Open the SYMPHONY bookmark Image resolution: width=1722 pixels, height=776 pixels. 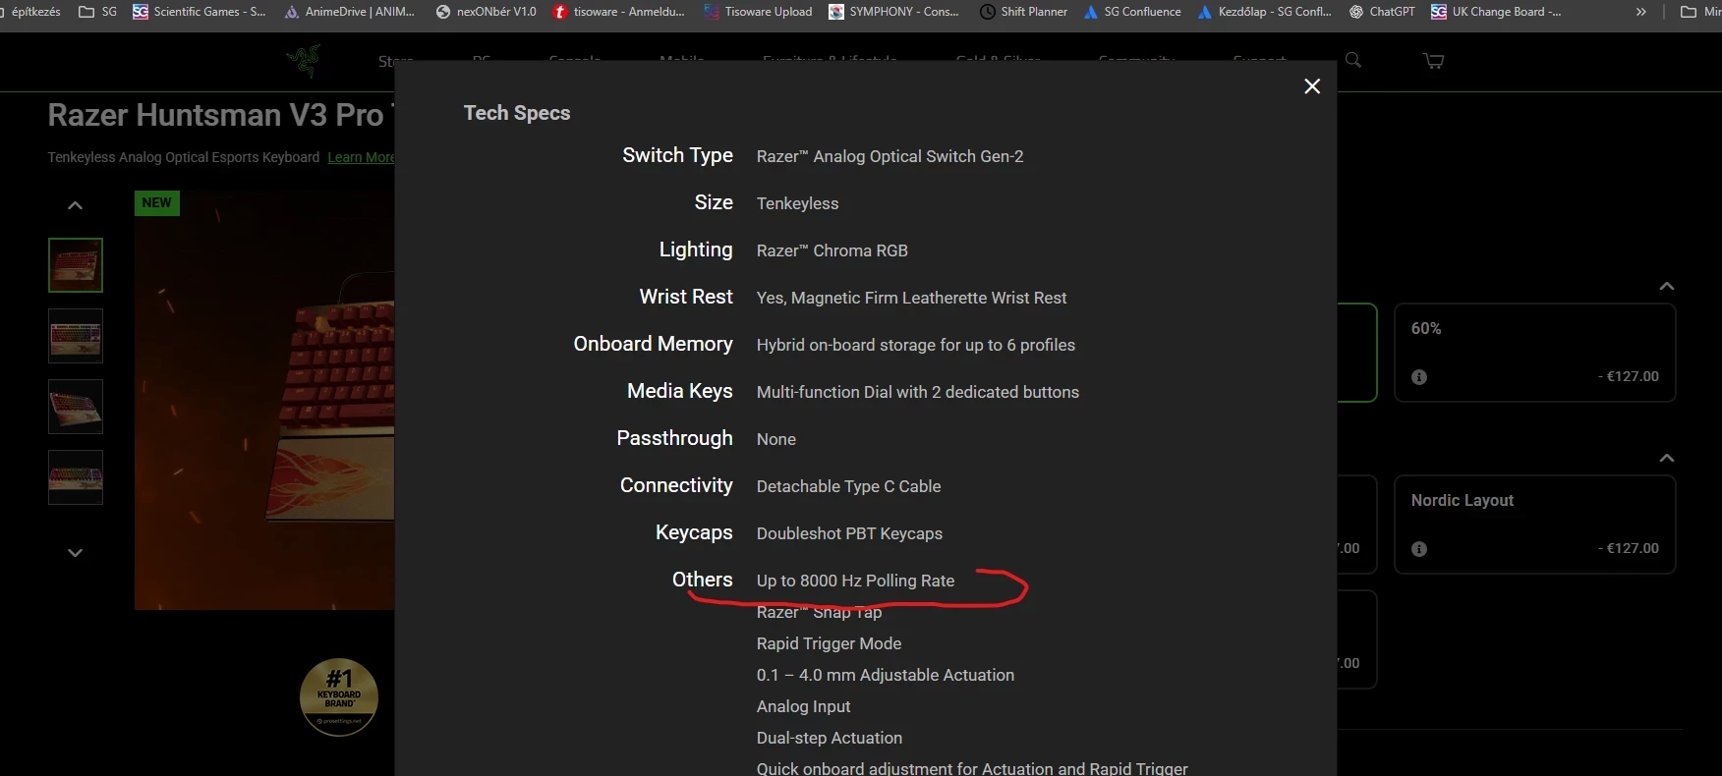tap(893, 12)
